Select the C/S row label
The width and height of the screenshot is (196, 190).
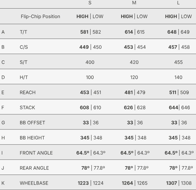24,47
